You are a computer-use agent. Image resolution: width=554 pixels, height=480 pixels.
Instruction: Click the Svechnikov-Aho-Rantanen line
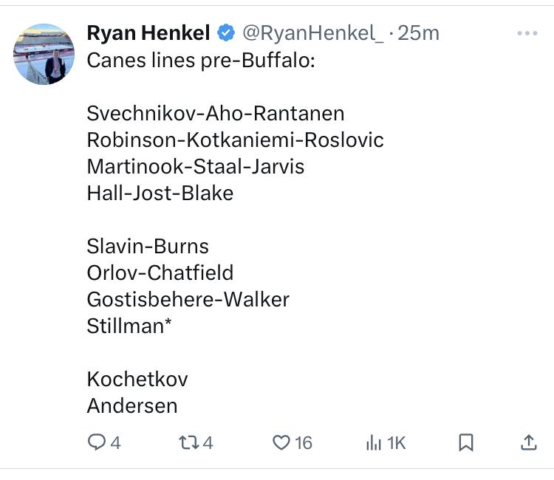pyautogui.click(x=216, y=114)
